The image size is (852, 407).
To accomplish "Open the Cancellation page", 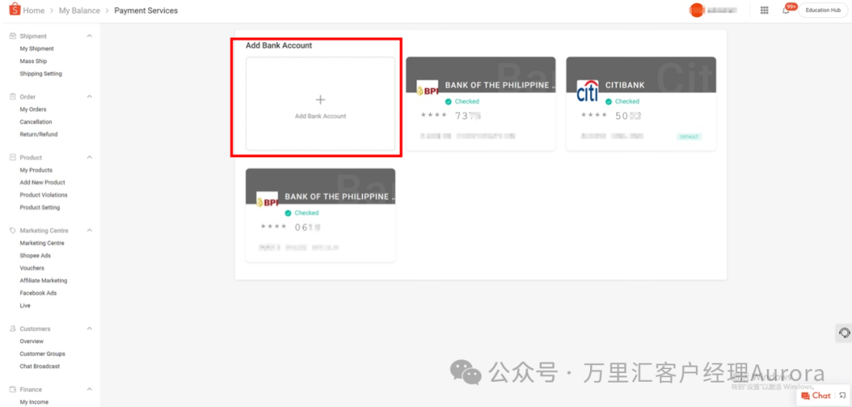I will point(35,121).
